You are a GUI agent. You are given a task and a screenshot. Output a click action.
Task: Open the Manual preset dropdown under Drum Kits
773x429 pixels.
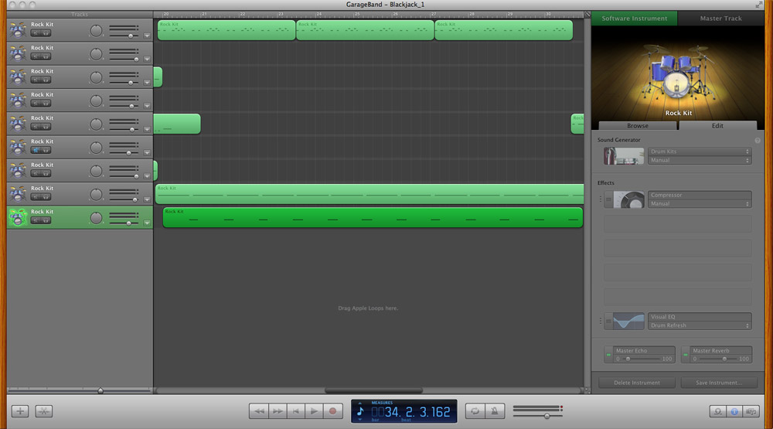(x=700, y=160)
